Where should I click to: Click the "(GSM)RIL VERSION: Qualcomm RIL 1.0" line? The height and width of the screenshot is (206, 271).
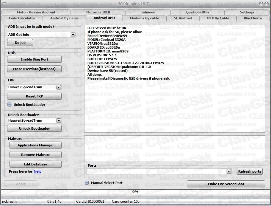coord(119,67)
